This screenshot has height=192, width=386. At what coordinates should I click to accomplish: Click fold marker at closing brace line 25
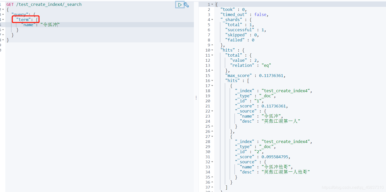[x=212, y=126]
